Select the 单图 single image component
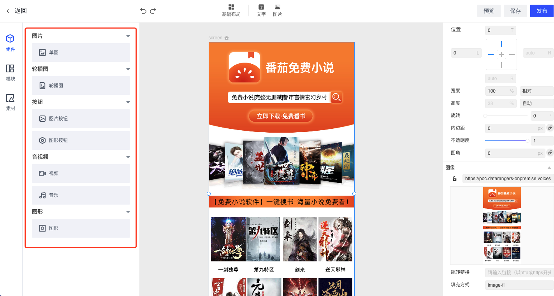Screen dimensions: 554x296 coord(81,53)
